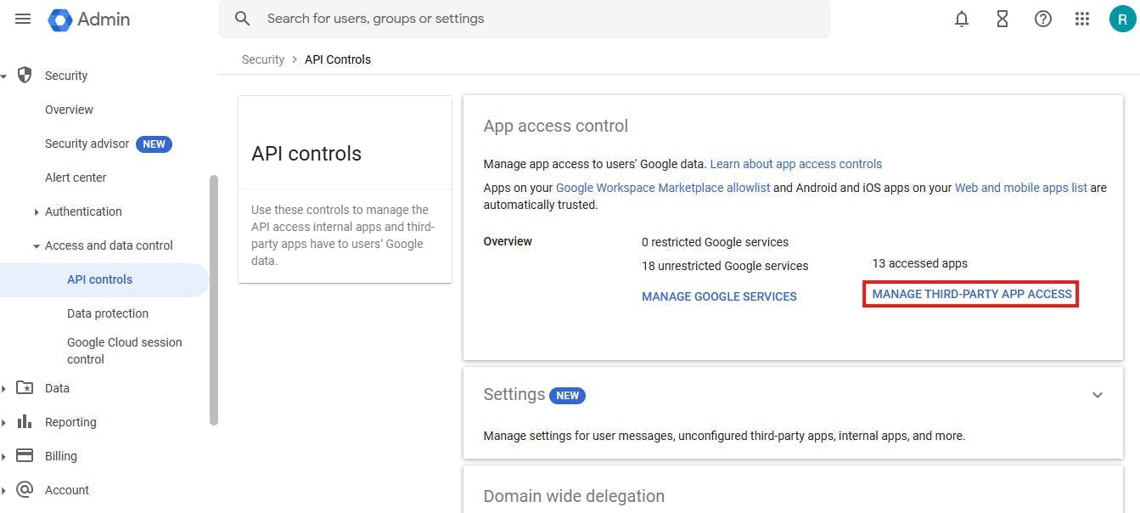This screenshot has width=1140, height=513.
Task: Open the tasks hourglass icon
Action: tap(1002, 19)
